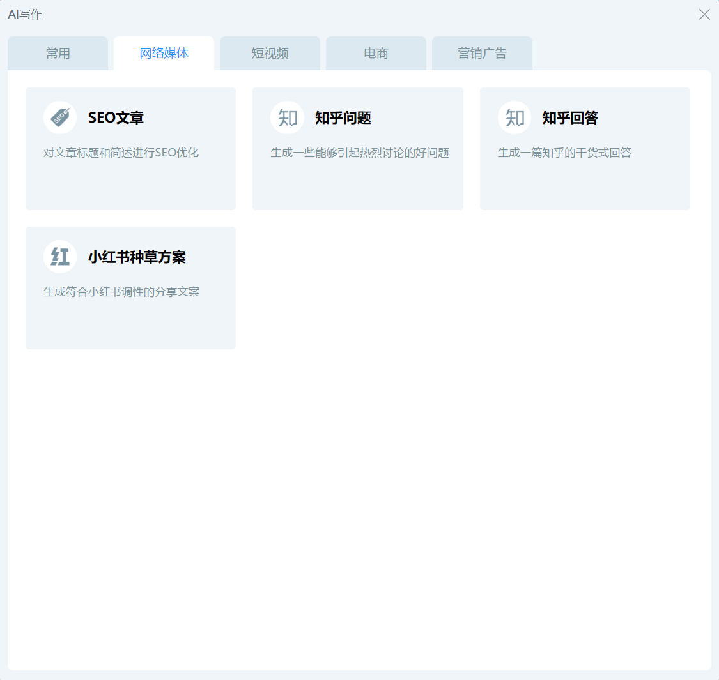Click text 对文章标题和简述进行SEO优化
Image resolution: width=719 pixels, height=680 pixels.
point(121,153)
